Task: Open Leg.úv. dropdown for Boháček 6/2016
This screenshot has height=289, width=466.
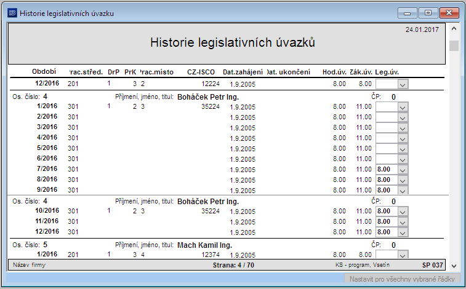Action: click(403, 159)
